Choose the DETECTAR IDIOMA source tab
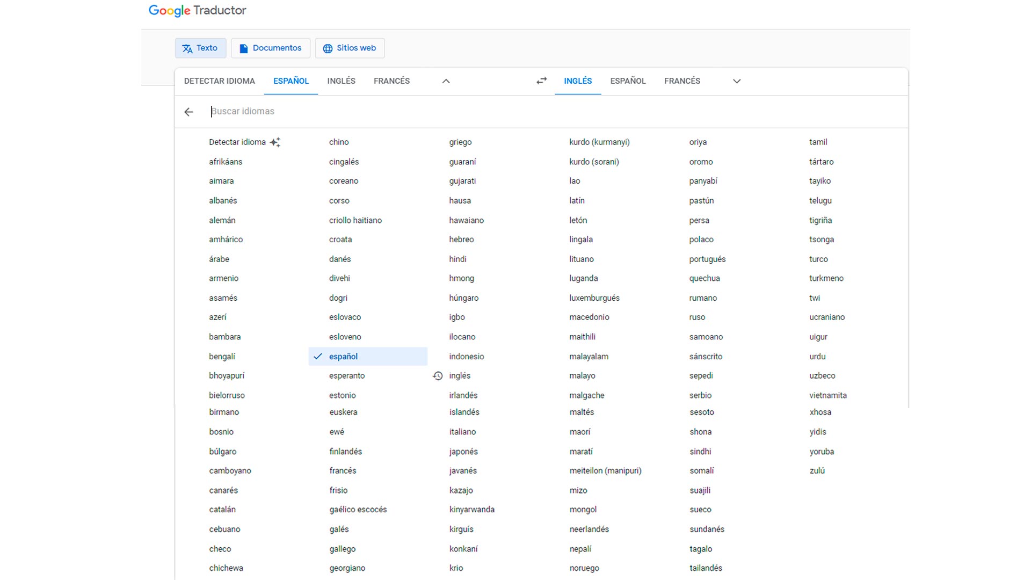The height and width of the screenshot is (580, 1031). tap(220, 81)
